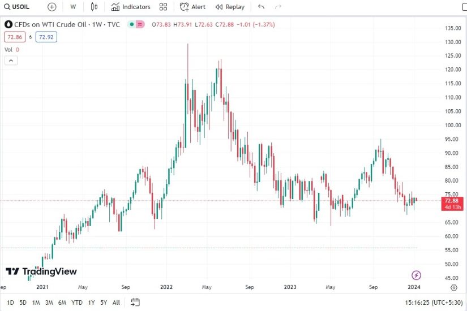Click the add symbol plus icon
The image size is (467, 311).
[52, 7]
